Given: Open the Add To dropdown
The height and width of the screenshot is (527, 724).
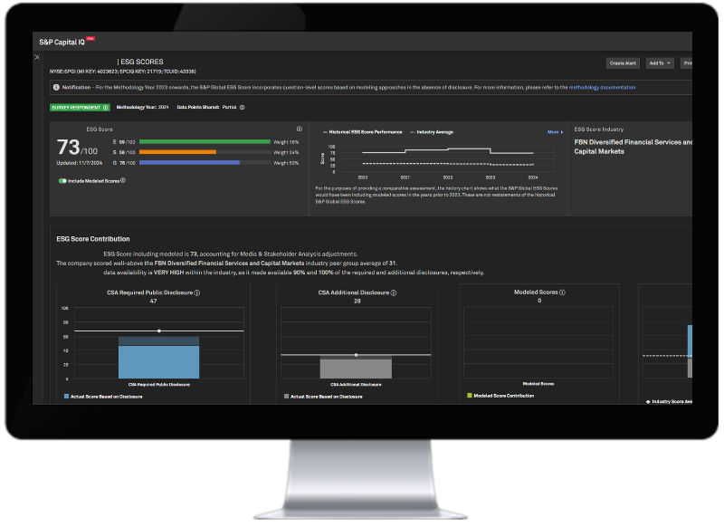Looking at the screenshot, I should pos(660,63).
